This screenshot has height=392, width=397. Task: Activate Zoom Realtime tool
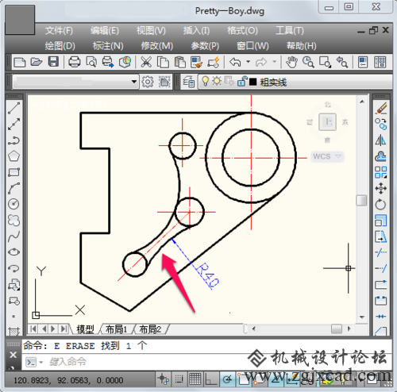click(x=308, y=63)
